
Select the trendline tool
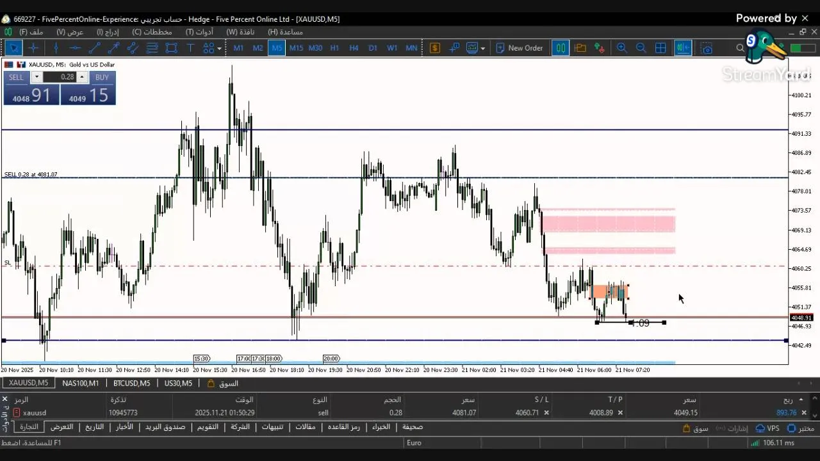[x=94, y=48]
